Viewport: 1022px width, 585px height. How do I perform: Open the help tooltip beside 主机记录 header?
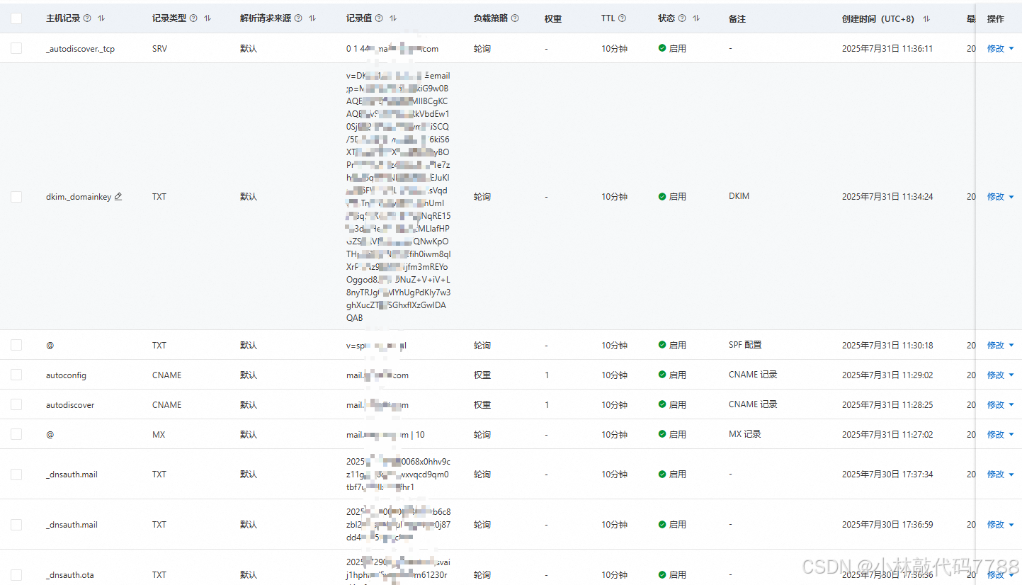[x=87, y=18]
